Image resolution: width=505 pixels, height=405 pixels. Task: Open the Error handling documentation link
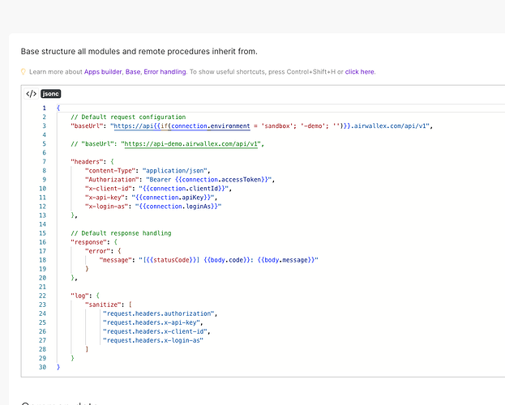point(165,71)
